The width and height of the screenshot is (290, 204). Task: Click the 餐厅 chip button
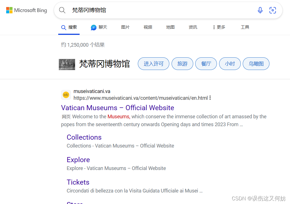coord(206,64)
